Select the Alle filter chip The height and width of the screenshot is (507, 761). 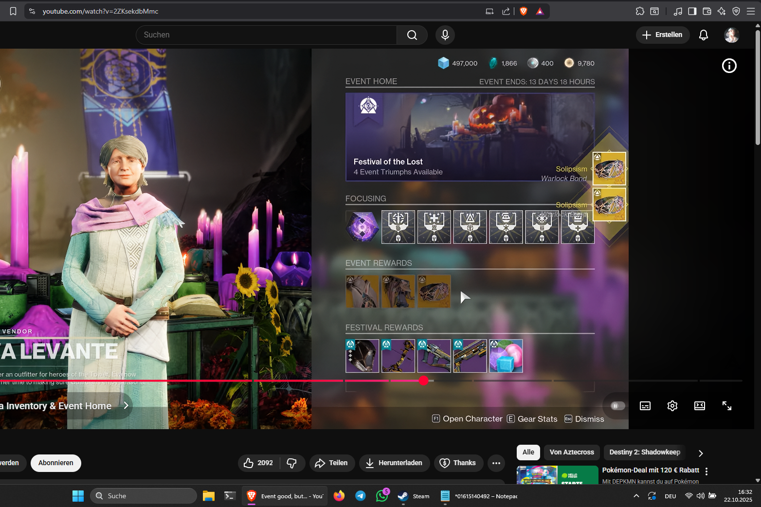pyautogui.click(x=528, y=452)
